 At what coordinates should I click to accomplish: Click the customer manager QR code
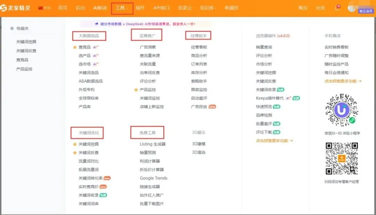342,159
